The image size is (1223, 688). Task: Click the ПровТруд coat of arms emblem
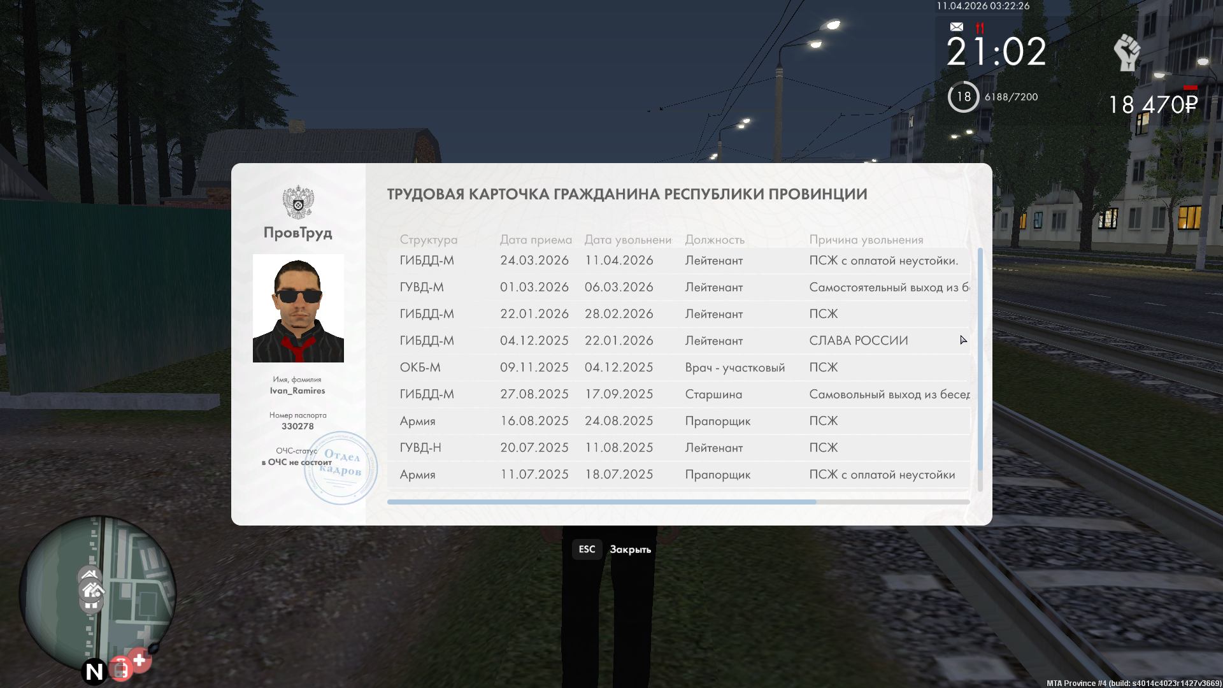(x=298, y=203)
